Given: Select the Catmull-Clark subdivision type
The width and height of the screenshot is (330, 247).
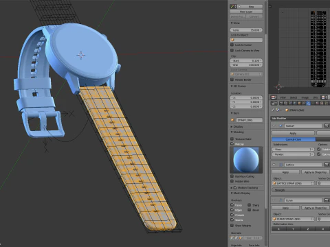Looking at the screenshot, I should point(294,139).
